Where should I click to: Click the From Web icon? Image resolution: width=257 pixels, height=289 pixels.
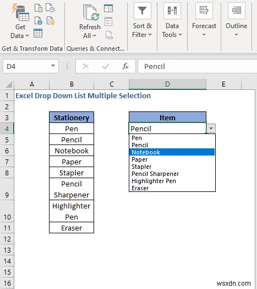pos(39,20)
